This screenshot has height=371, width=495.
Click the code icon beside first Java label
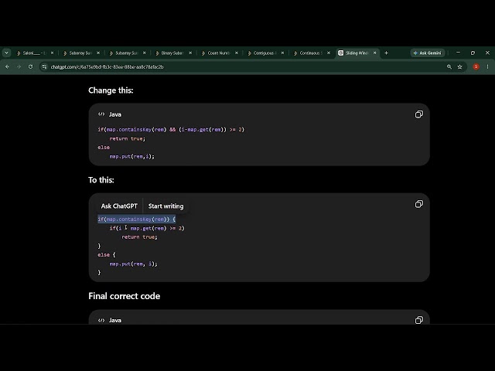pyautogui.click(x=101, y=114)
